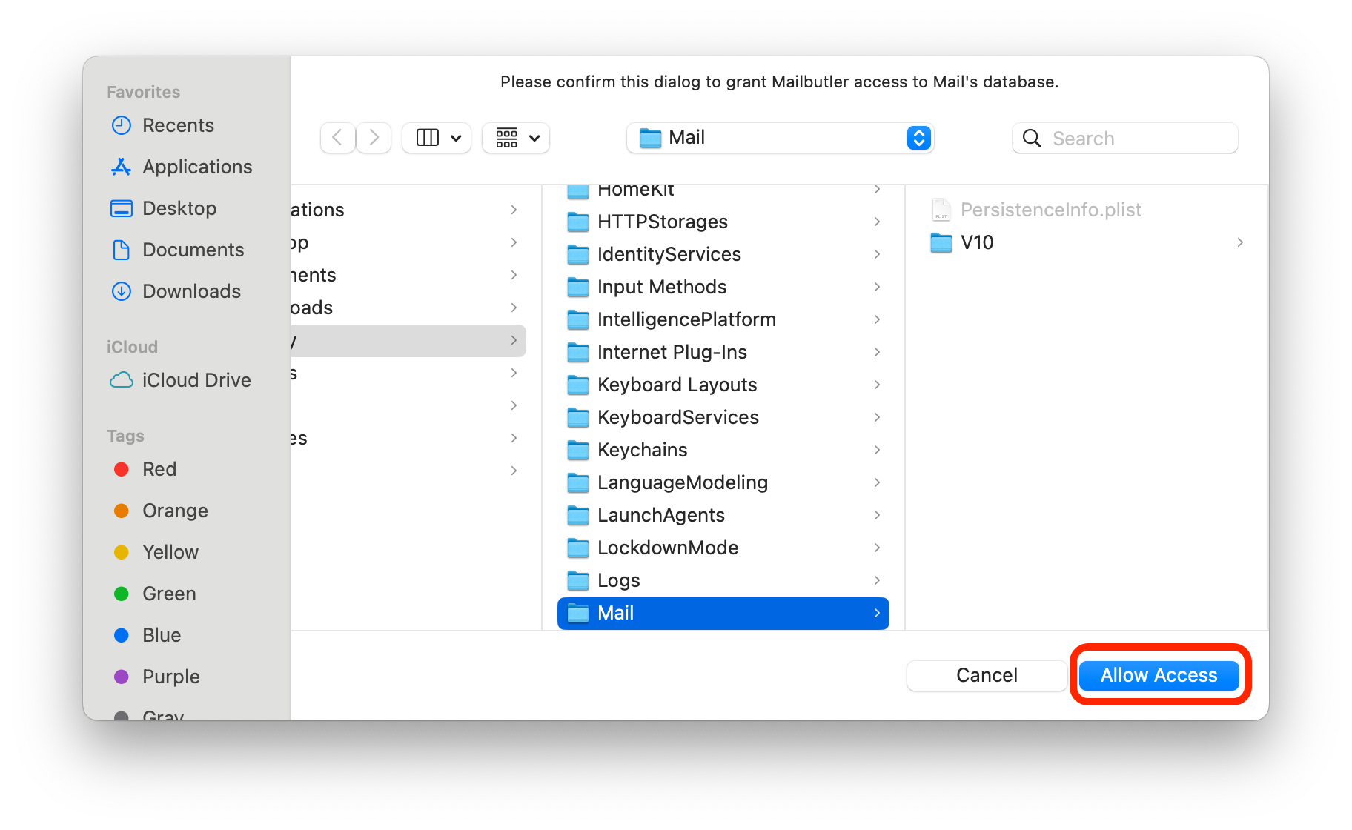Click the Internet Plug-Ins folder icon
This screenshot has height=830, width=1352.
tap(577, 352)
